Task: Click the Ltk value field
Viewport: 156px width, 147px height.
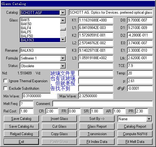Action: pyautogui.click(x=140, y=58)
